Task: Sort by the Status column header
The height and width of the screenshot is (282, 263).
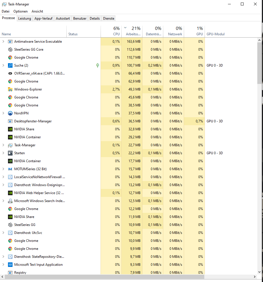Action: coord(83,32)
